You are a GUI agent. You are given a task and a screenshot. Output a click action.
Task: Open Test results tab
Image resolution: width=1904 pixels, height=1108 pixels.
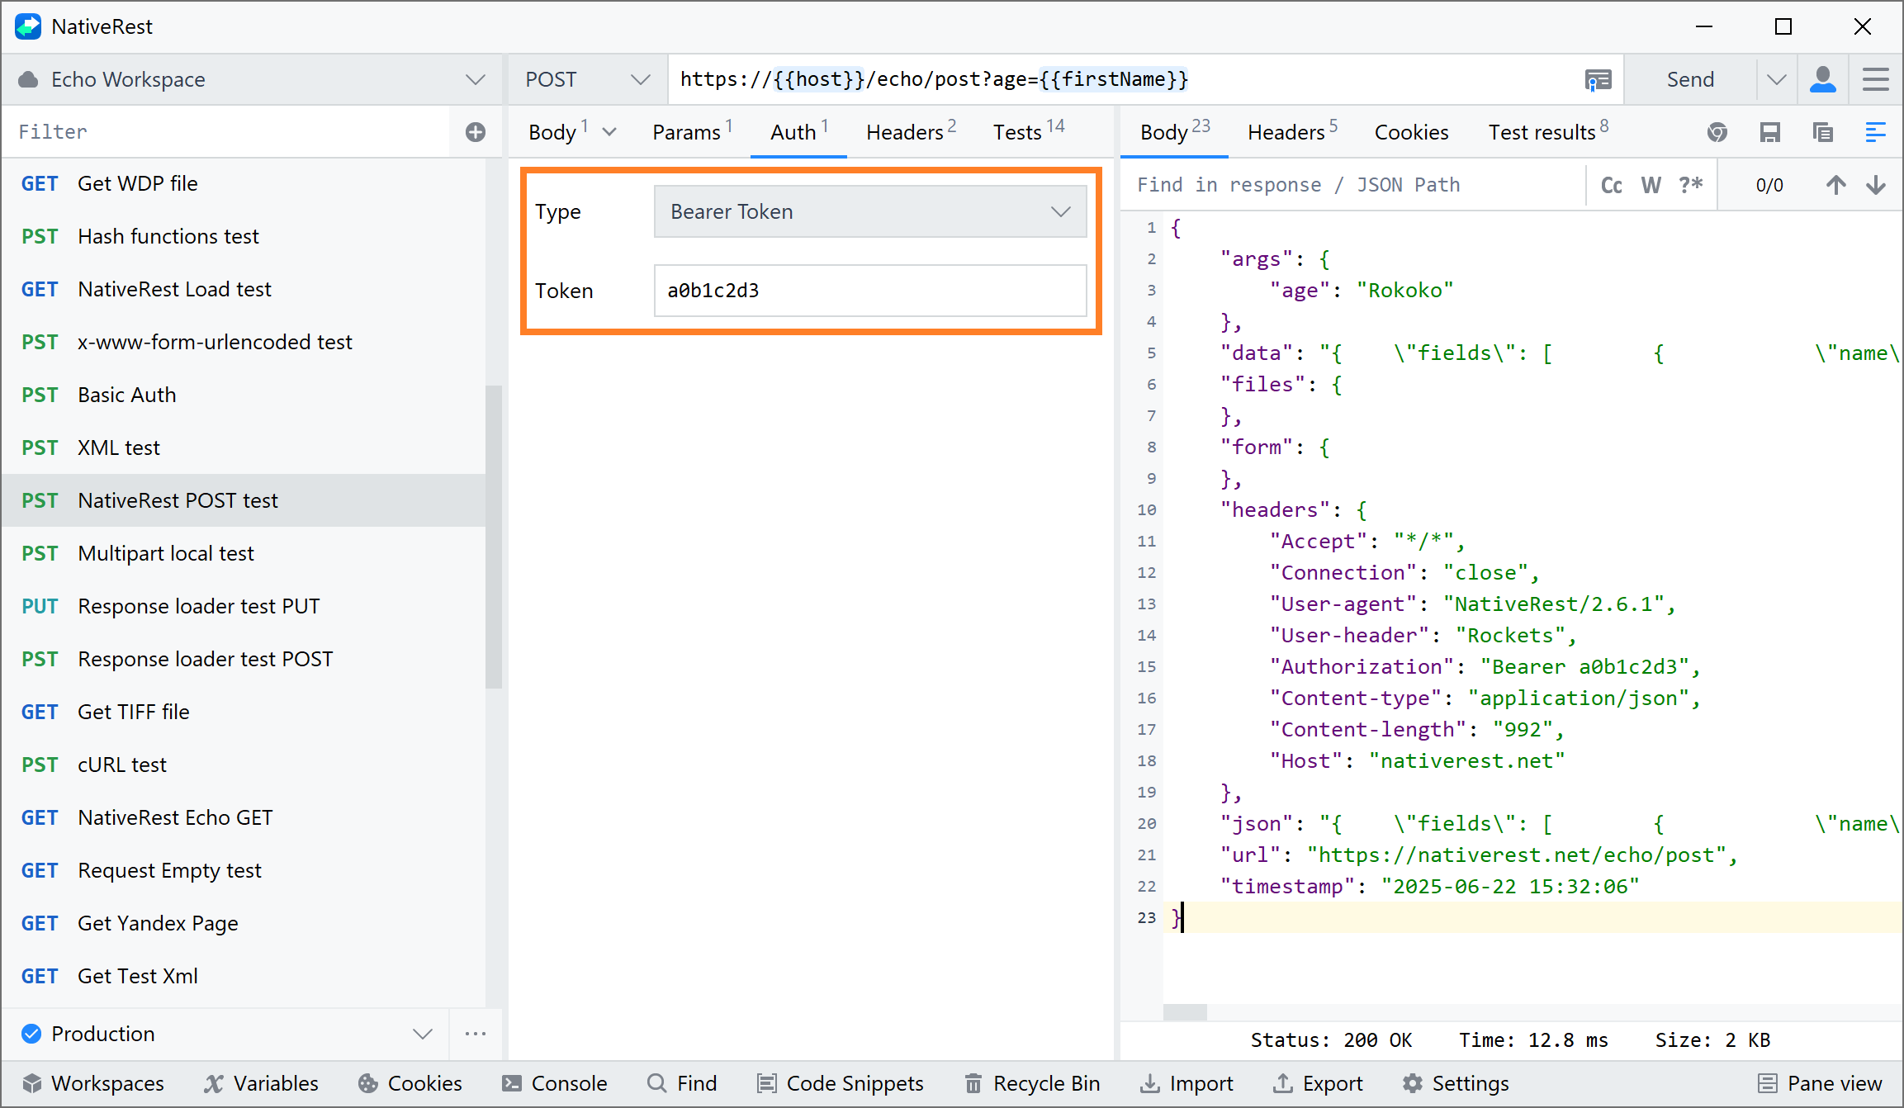[x=1548, y=132]
